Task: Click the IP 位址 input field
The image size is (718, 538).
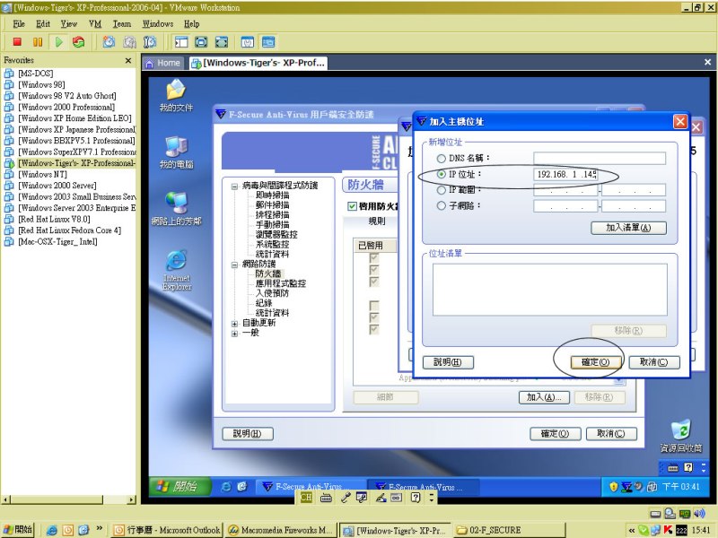Action: 565,174
